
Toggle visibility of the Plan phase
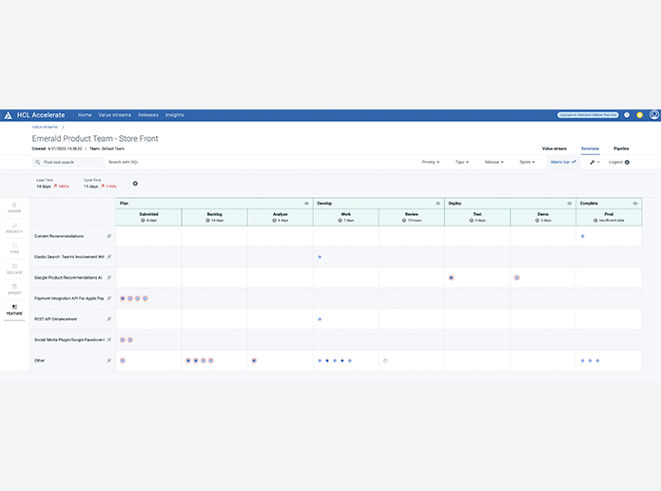point(306,203)
